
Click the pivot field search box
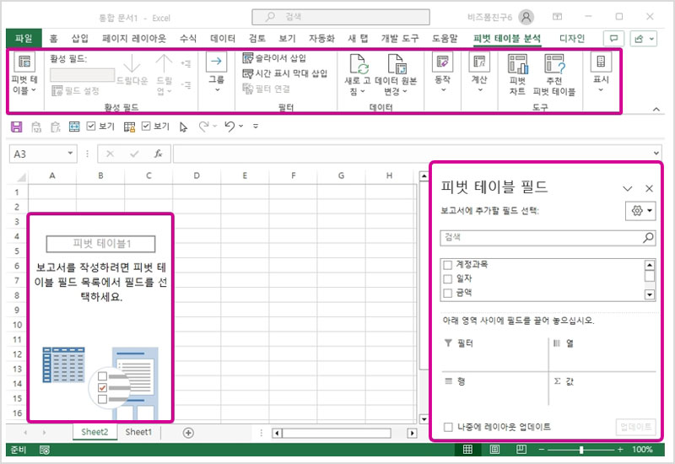(548, 238)
